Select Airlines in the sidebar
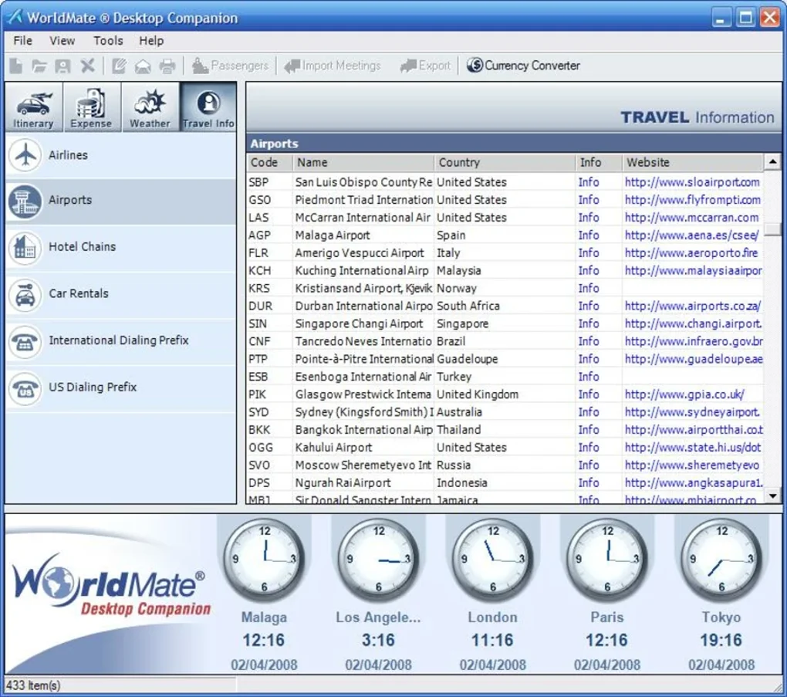Viewport: 787px width, 697px height. [x=120, y=155]
